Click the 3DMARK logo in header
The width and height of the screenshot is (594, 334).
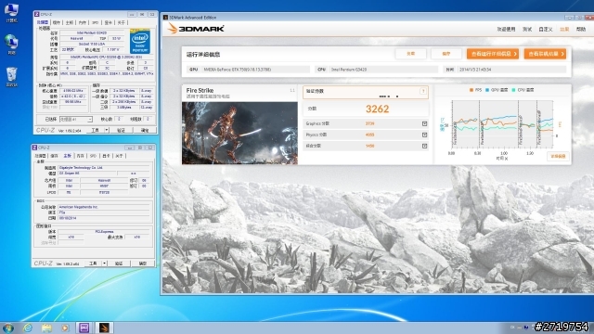196,29
